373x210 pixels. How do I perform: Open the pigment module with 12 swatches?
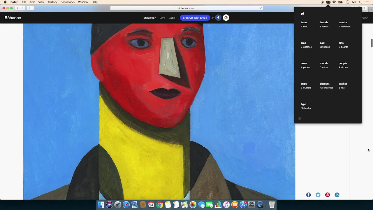point(326,85)
